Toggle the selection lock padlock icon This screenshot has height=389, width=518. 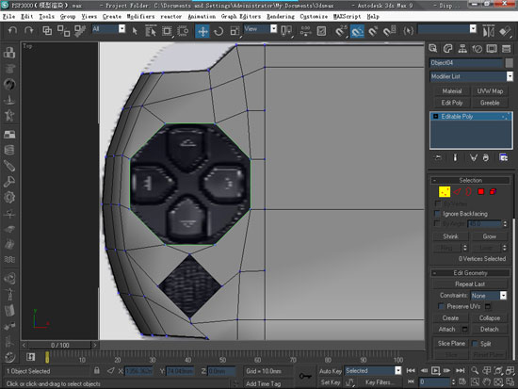point(97,370)
